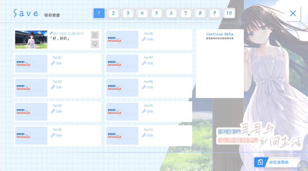Image resolution: width=308 pixels, height=171 pixels.
Task: Close the save menu with the X
Action: 293,14
